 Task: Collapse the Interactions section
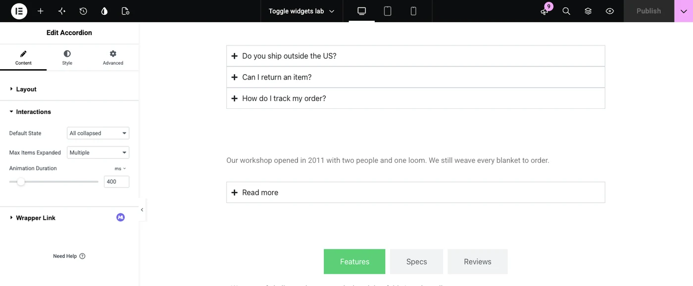69,112
